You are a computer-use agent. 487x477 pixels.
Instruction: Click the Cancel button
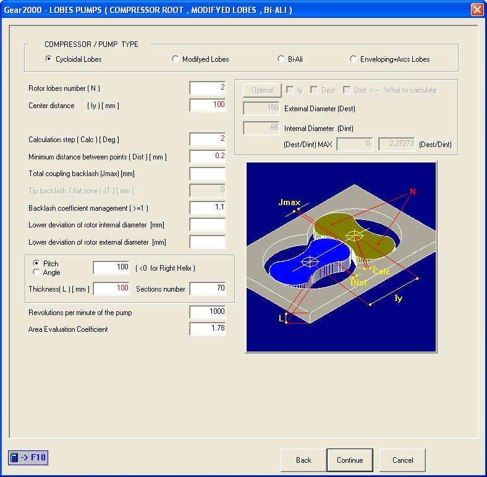coord(402,460)
